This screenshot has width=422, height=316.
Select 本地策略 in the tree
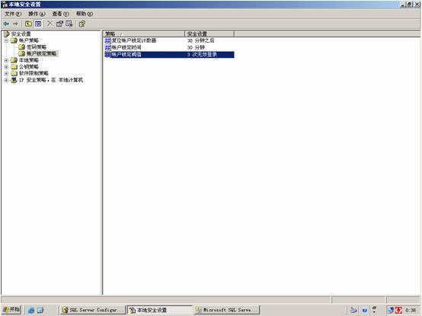tap(29, 60)
